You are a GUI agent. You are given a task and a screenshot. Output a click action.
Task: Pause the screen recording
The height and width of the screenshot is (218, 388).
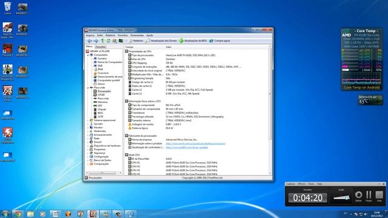369,196
